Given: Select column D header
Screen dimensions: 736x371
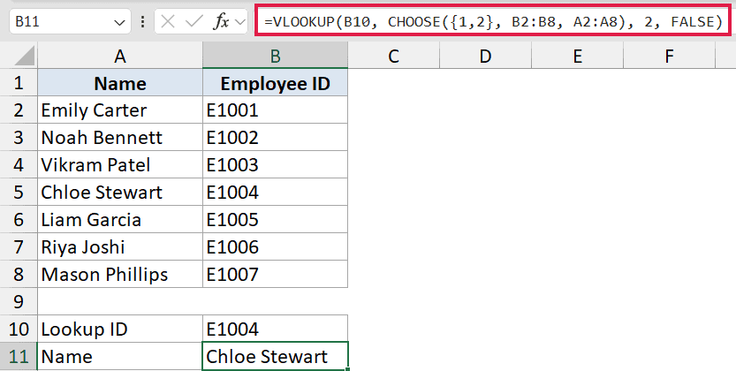Looking at the screenshot, I should pyautogui.click(x=485, y=57).
